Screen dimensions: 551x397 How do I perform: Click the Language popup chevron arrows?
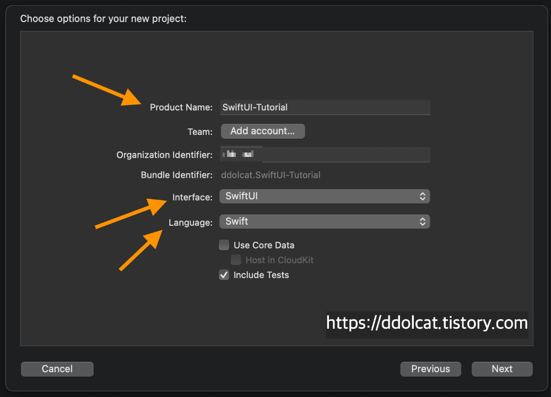coord(423,221)
